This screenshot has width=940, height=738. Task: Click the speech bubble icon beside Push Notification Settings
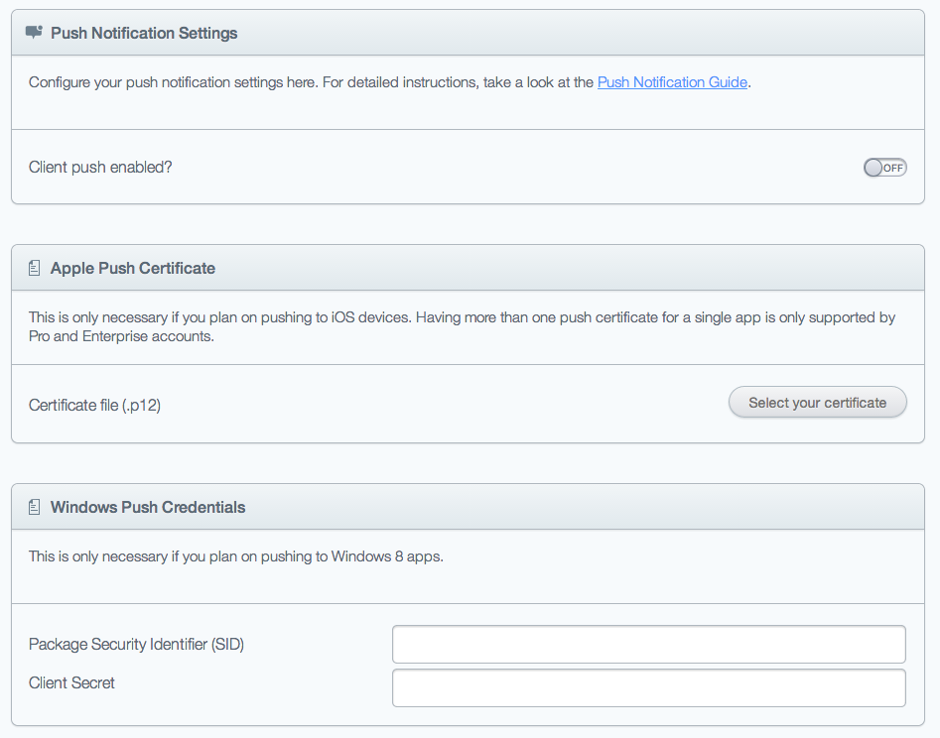pos(34,33)
